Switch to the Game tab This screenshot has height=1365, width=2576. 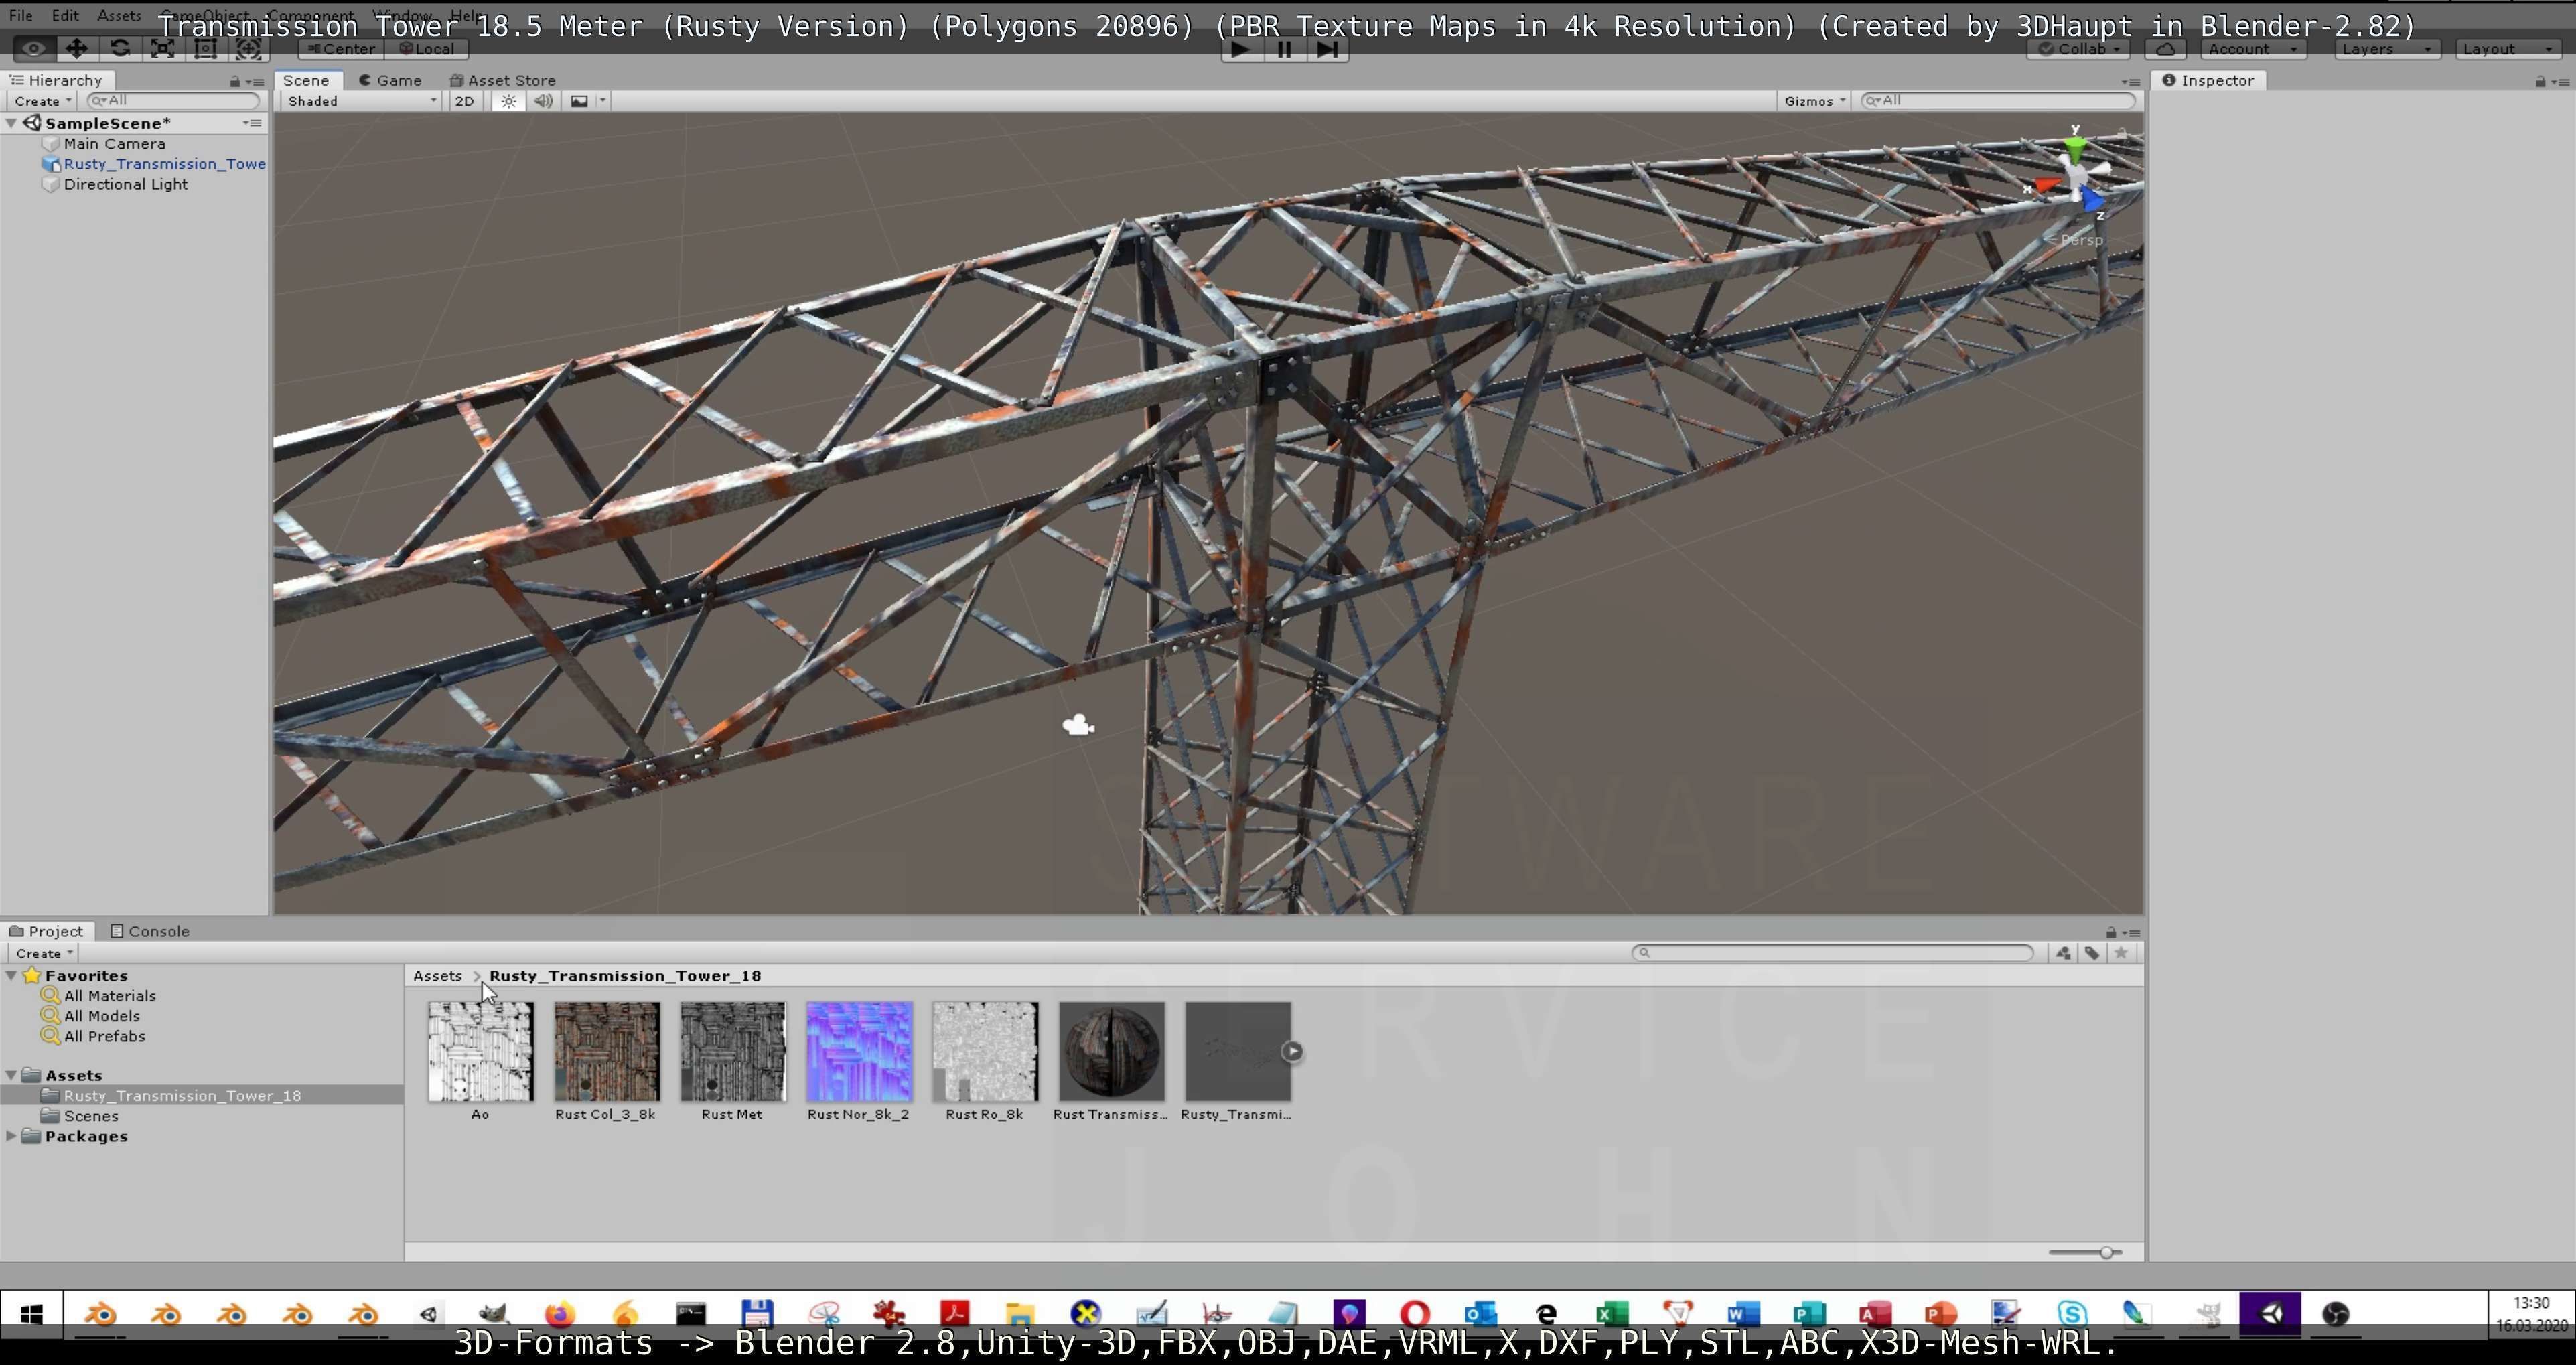(390, 80)
